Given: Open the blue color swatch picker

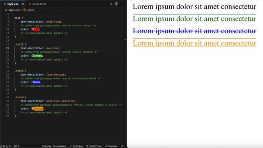Looking at the screenshot, I should 33,82.
